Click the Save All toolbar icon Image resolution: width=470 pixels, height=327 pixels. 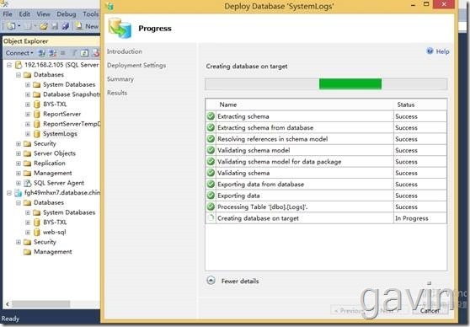tap(66, 26)
